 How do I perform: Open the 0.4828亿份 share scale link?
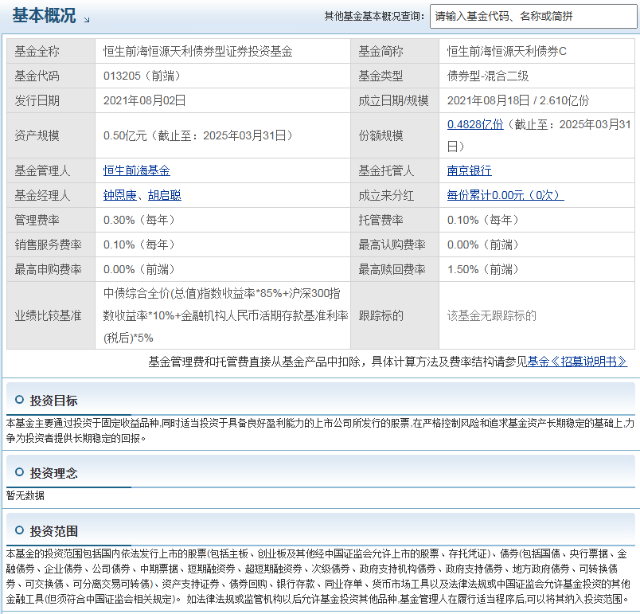click(475, 124)
